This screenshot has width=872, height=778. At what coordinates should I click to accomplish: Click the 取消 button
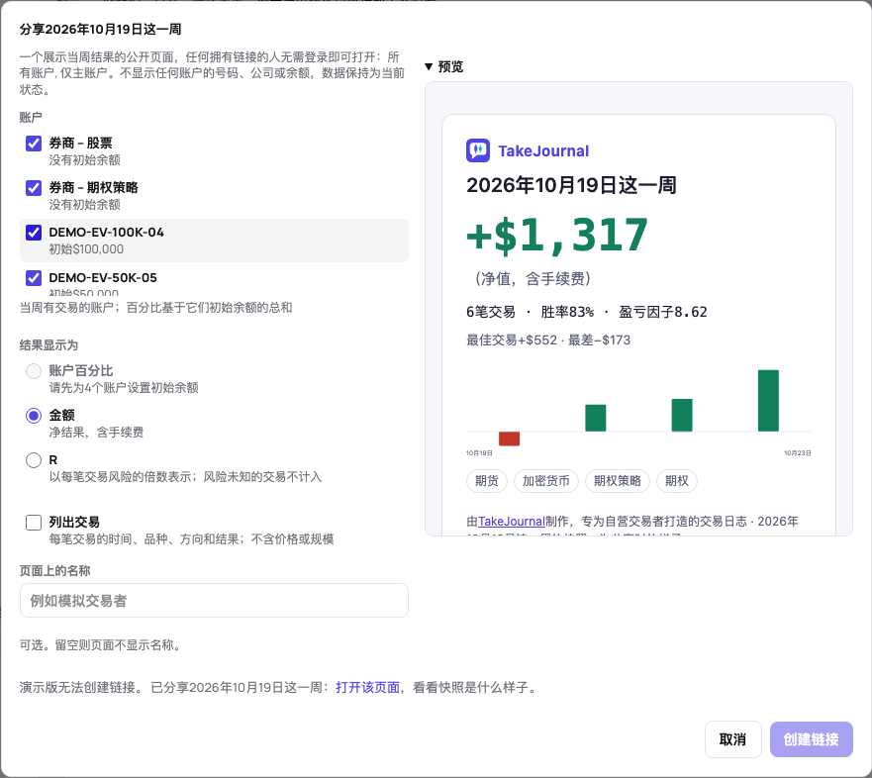pyautogui.click(x=733, y=739)
